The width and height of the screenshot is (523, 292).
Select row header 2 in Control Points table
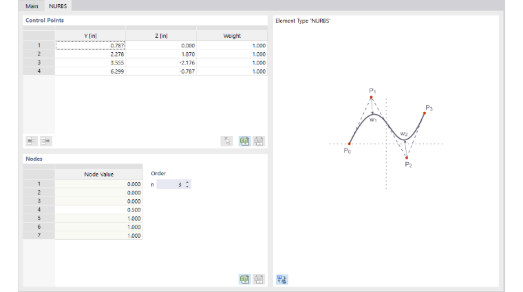click(x=39, y=54)
